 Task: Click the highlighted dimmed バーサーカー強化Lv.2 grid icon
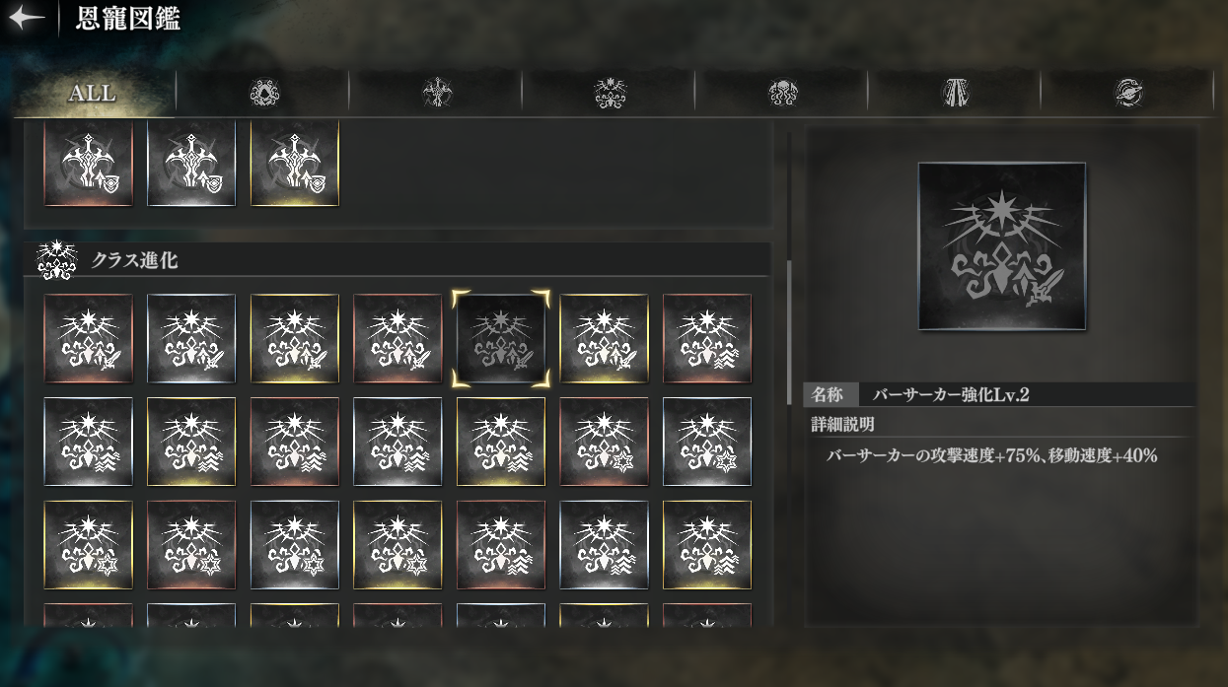pyautogui.click(x=500, y=338)
